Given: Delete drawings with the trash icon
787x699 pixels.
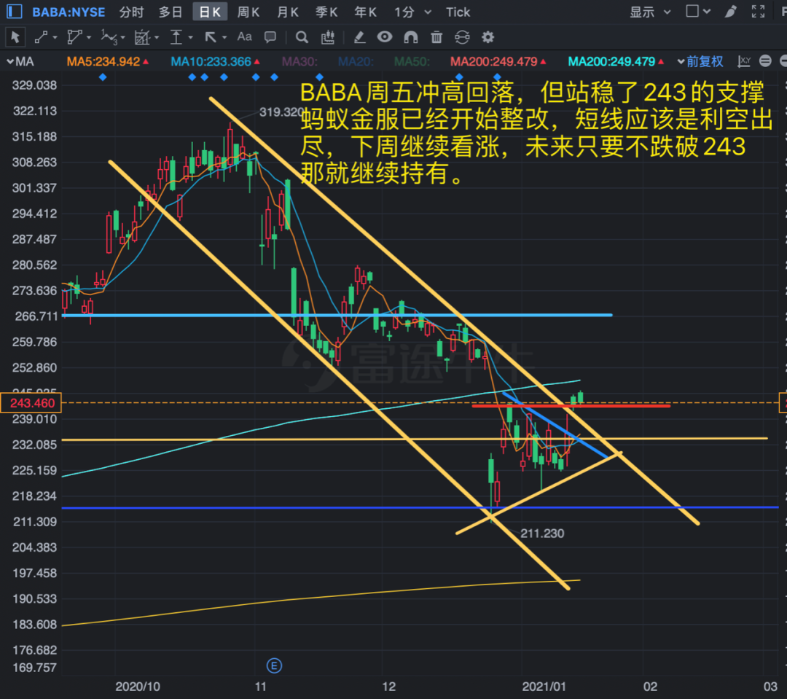Looking at the screenshot, I should tap(436, 37).
